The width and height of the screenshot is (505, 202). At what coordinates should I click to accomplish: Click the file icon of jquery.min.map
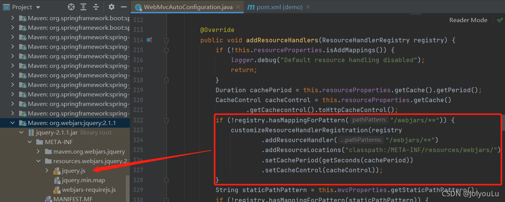point(57,180)
